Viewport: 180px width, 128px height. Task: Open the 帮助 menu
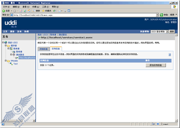click(x=55, y=7)
